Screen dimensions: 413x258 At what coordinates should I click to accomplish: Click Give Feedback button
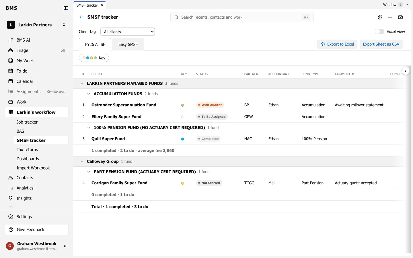pos(36,230)
